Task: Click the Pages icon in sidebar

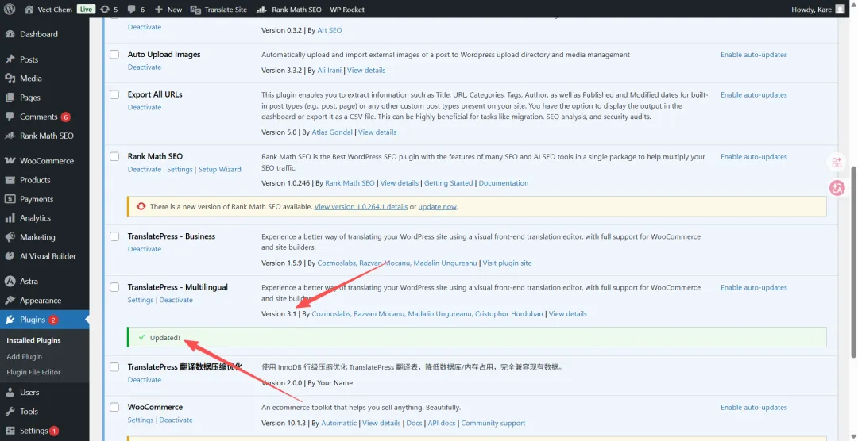Action: 10,98
